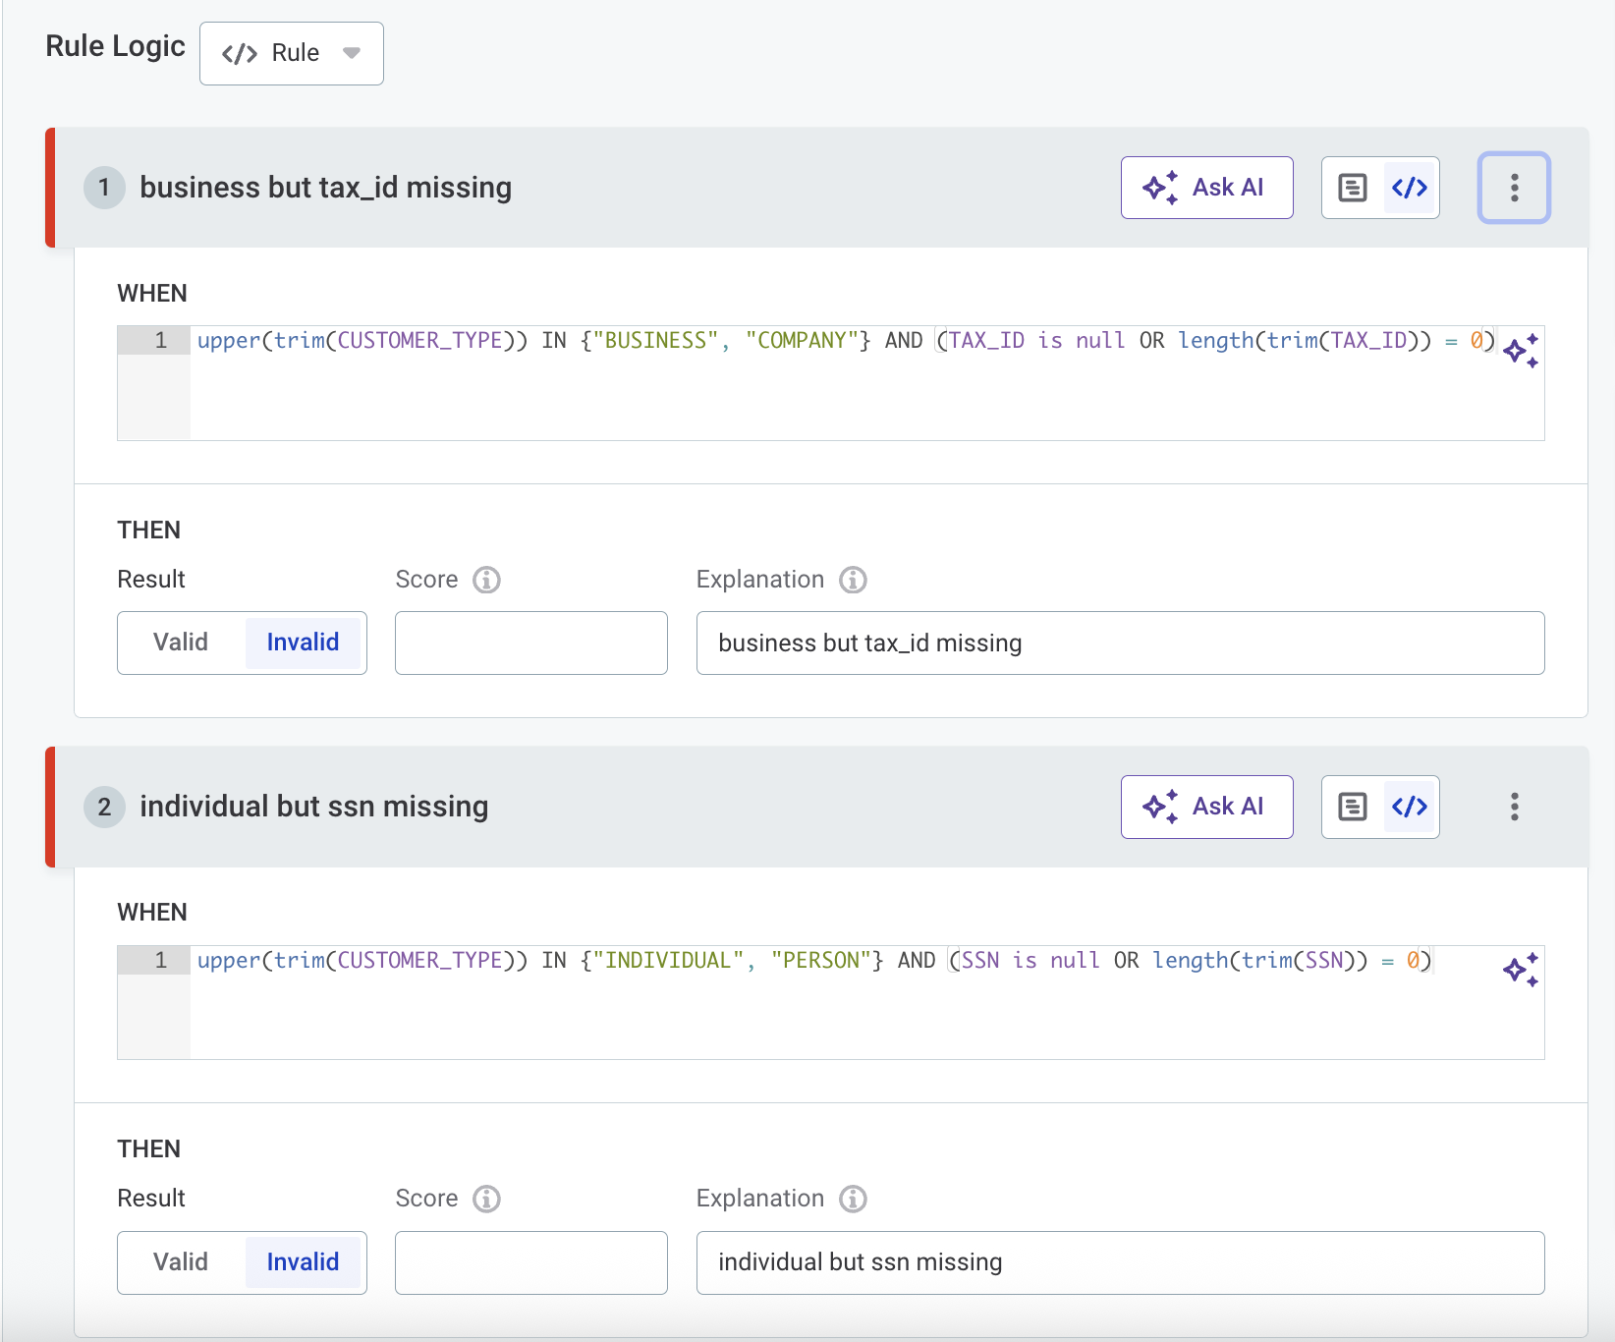Click Ask AI for rule 1
This screenshot has height=1342, width=1615.
tap(1206, 188)
